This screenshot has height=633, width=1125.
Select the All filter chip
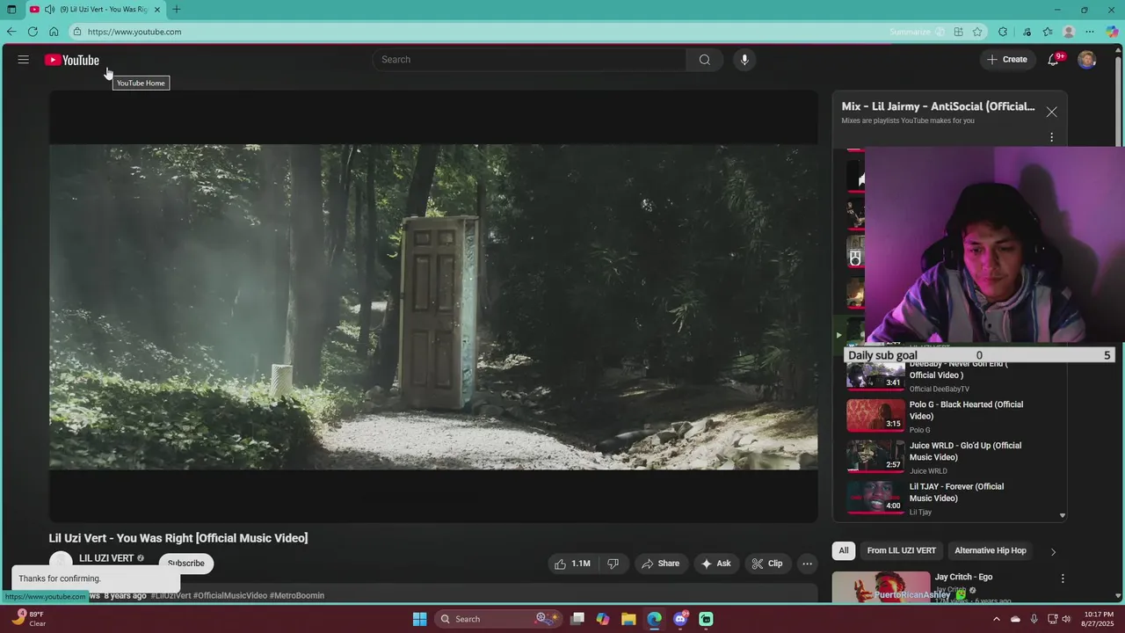(x=844, y=550)
